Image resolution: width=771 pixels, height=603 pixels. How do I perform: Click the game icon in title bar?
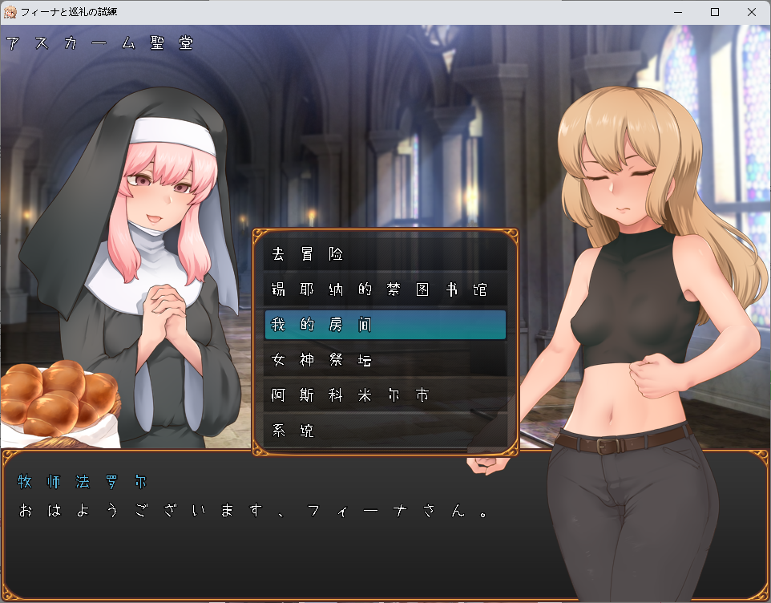(x=10, y=12)
